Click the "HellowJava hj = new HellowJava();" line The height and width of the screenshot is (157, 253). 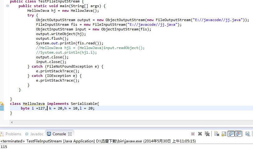click(x=63, y=11)
